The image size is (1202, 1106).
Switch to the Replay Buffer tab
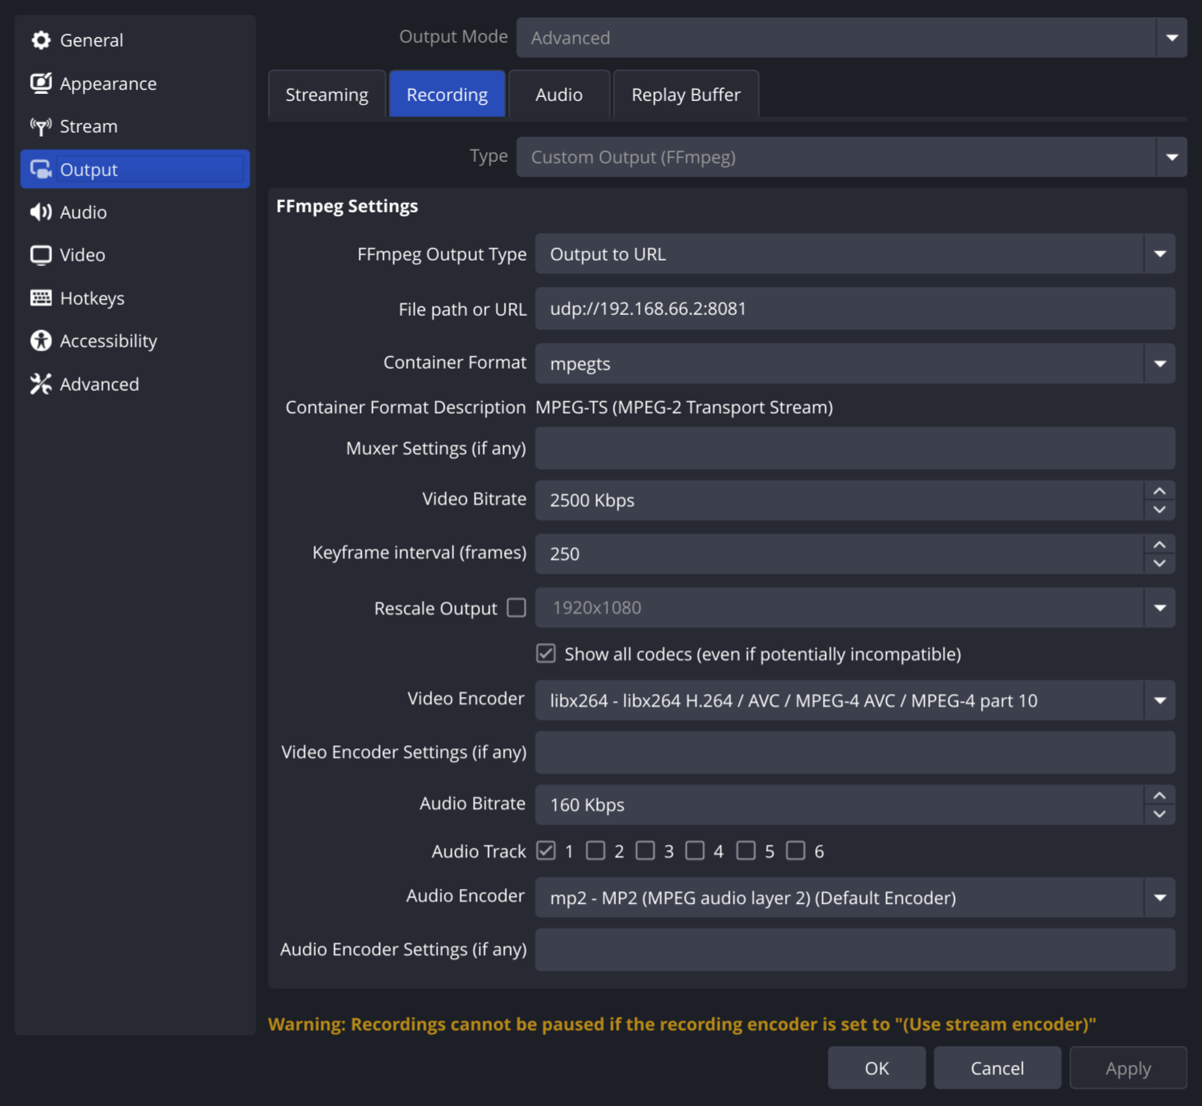685,93
